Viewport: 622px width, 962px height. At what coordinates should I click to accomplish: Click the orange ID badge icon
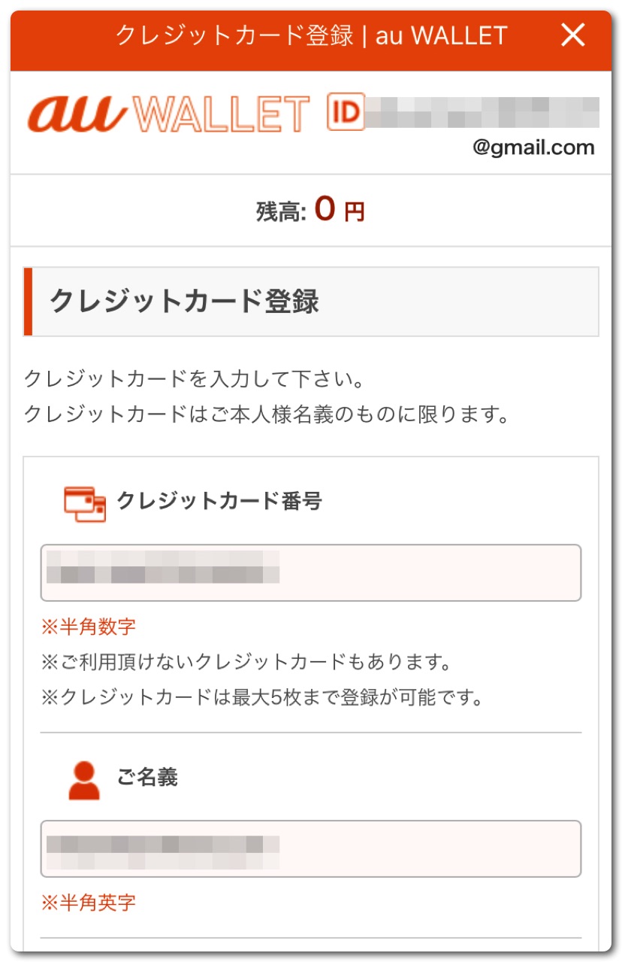346,112
